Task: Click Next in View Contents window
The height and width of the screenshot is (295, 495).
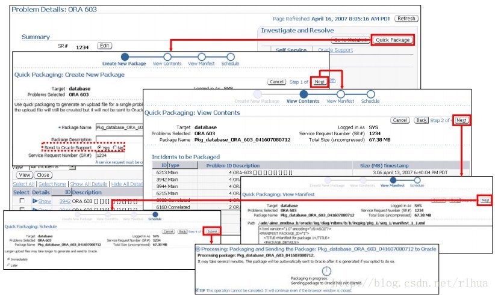Action: point(461,120)
